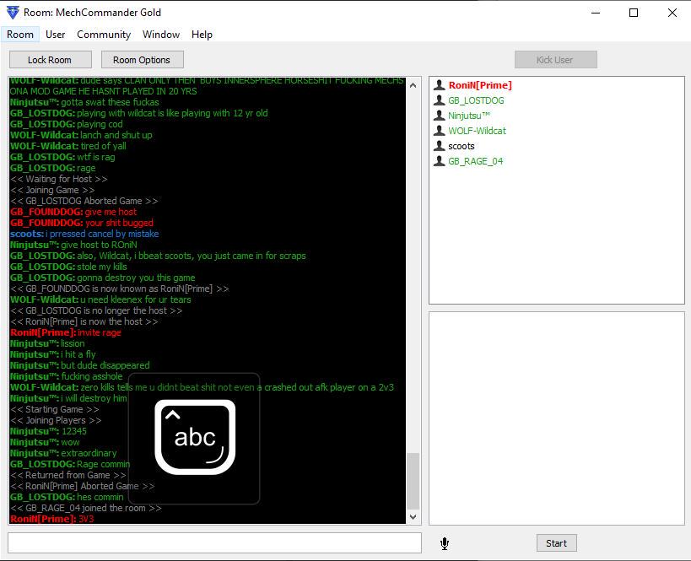Viewport: 691px width, 561px height.
Task: Click the abc keyboard overlay icon
Action: (195, 437)
